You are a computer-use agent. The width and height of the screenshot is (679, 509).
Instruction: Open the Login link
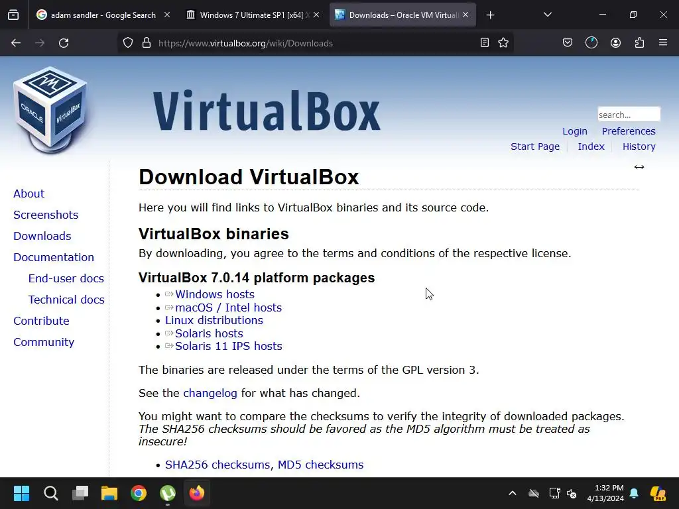pyautogui.click(x=575, y=131)
